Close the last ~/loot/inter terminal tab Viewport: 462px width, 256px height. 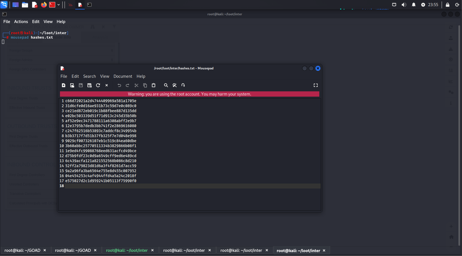point(324,250)
